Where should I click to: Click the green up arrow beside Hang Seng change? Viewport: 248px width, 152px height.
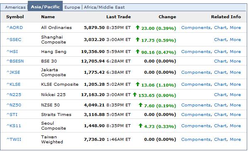point(138,51)
